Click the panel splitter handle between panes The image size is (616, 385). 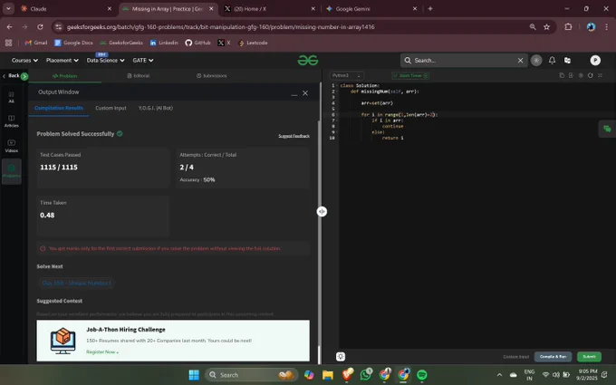(x=322, y=211)
